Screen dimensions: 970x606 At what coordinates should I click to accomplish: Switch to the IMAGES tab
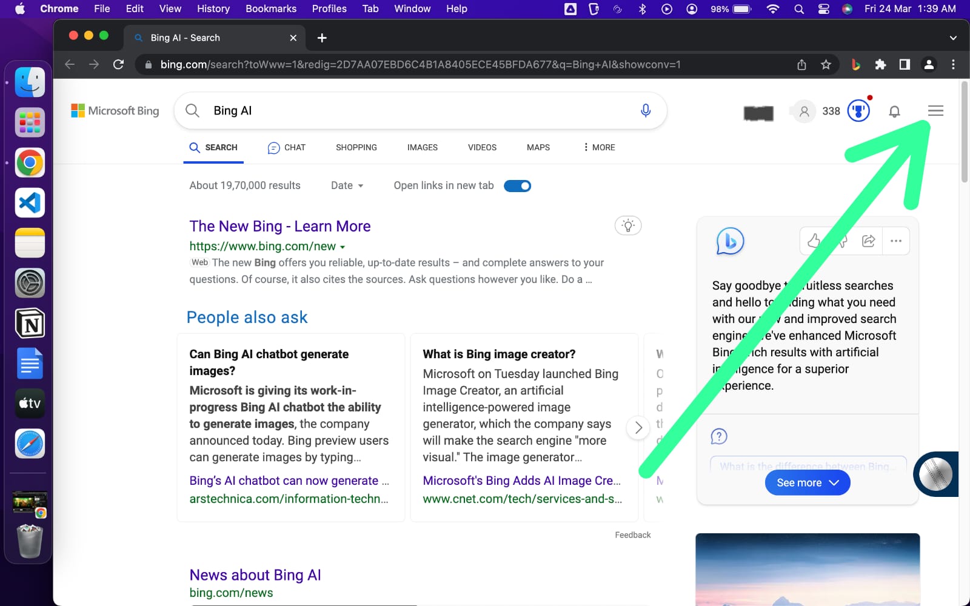[423, 147]
